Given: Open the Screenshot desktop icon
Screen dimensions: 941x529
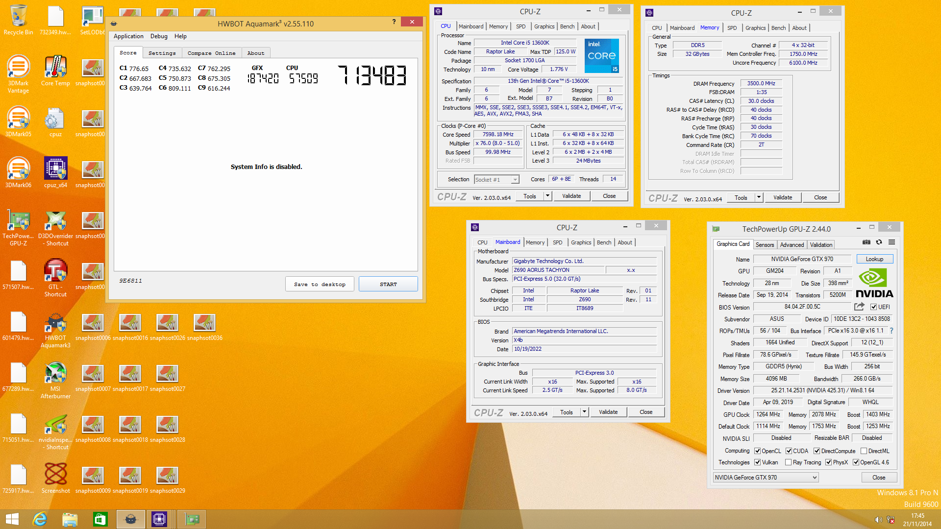Looking at the screenshot, I should [55, 478].
